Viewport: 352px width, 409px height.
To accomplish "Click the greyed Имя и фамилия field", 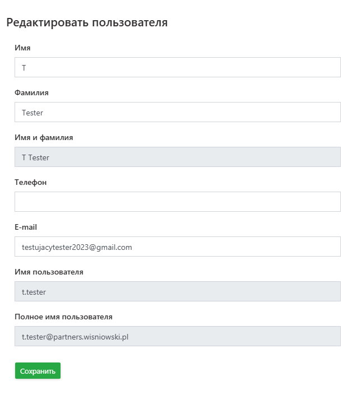I will coord(177,157).
